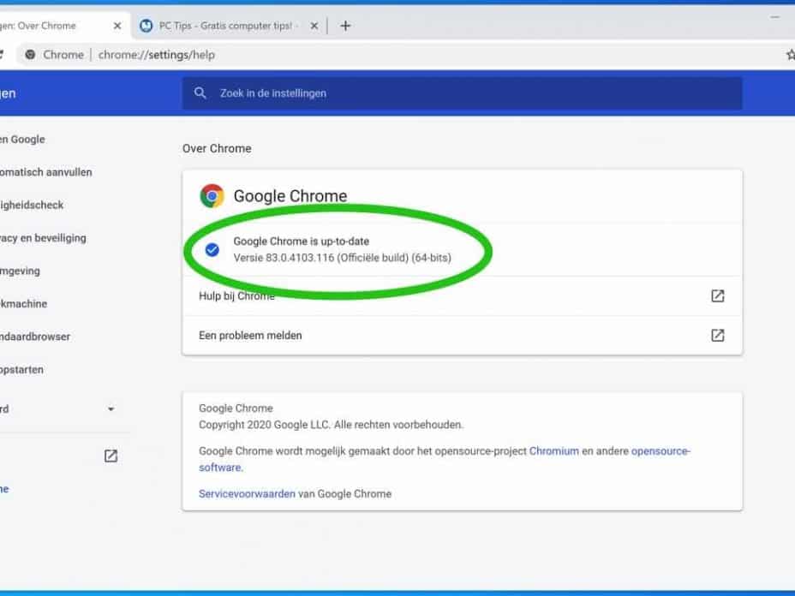Click the external link icon beside Hulp bij Chrome
This screenshot has height=596, width=795.
[718, 296]
